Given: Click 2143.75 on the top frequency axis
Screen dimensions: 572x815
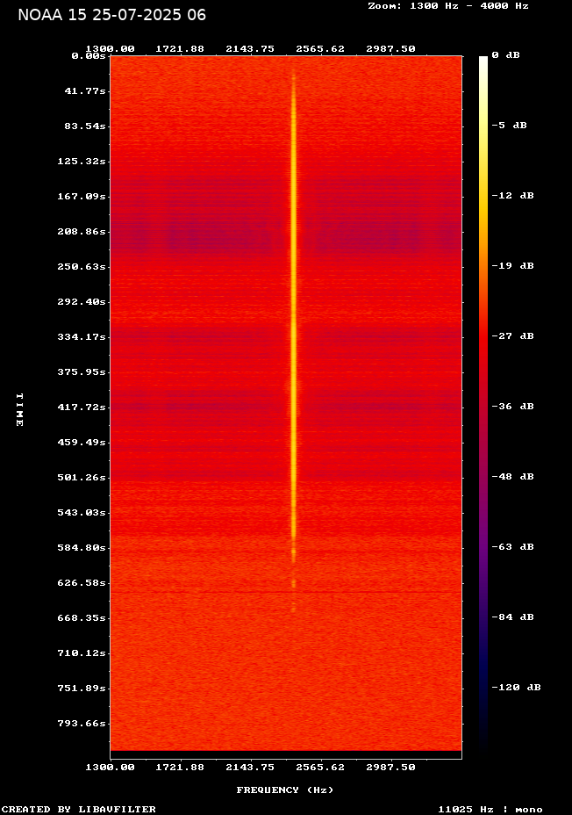Looking at the screenshot, I should point(250,49).
